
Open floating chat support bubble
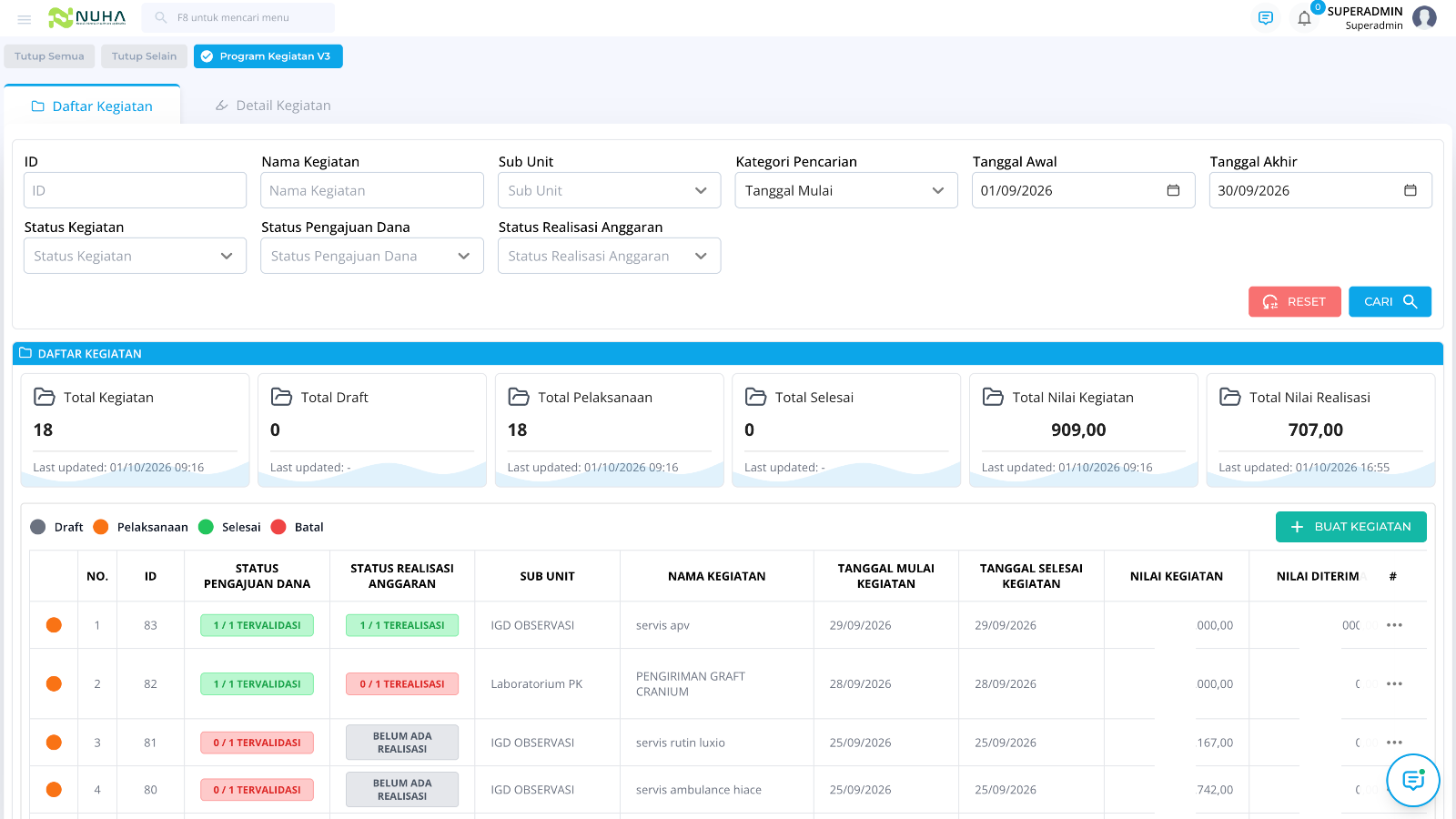pyautogui.click(x=1413, y=780)
